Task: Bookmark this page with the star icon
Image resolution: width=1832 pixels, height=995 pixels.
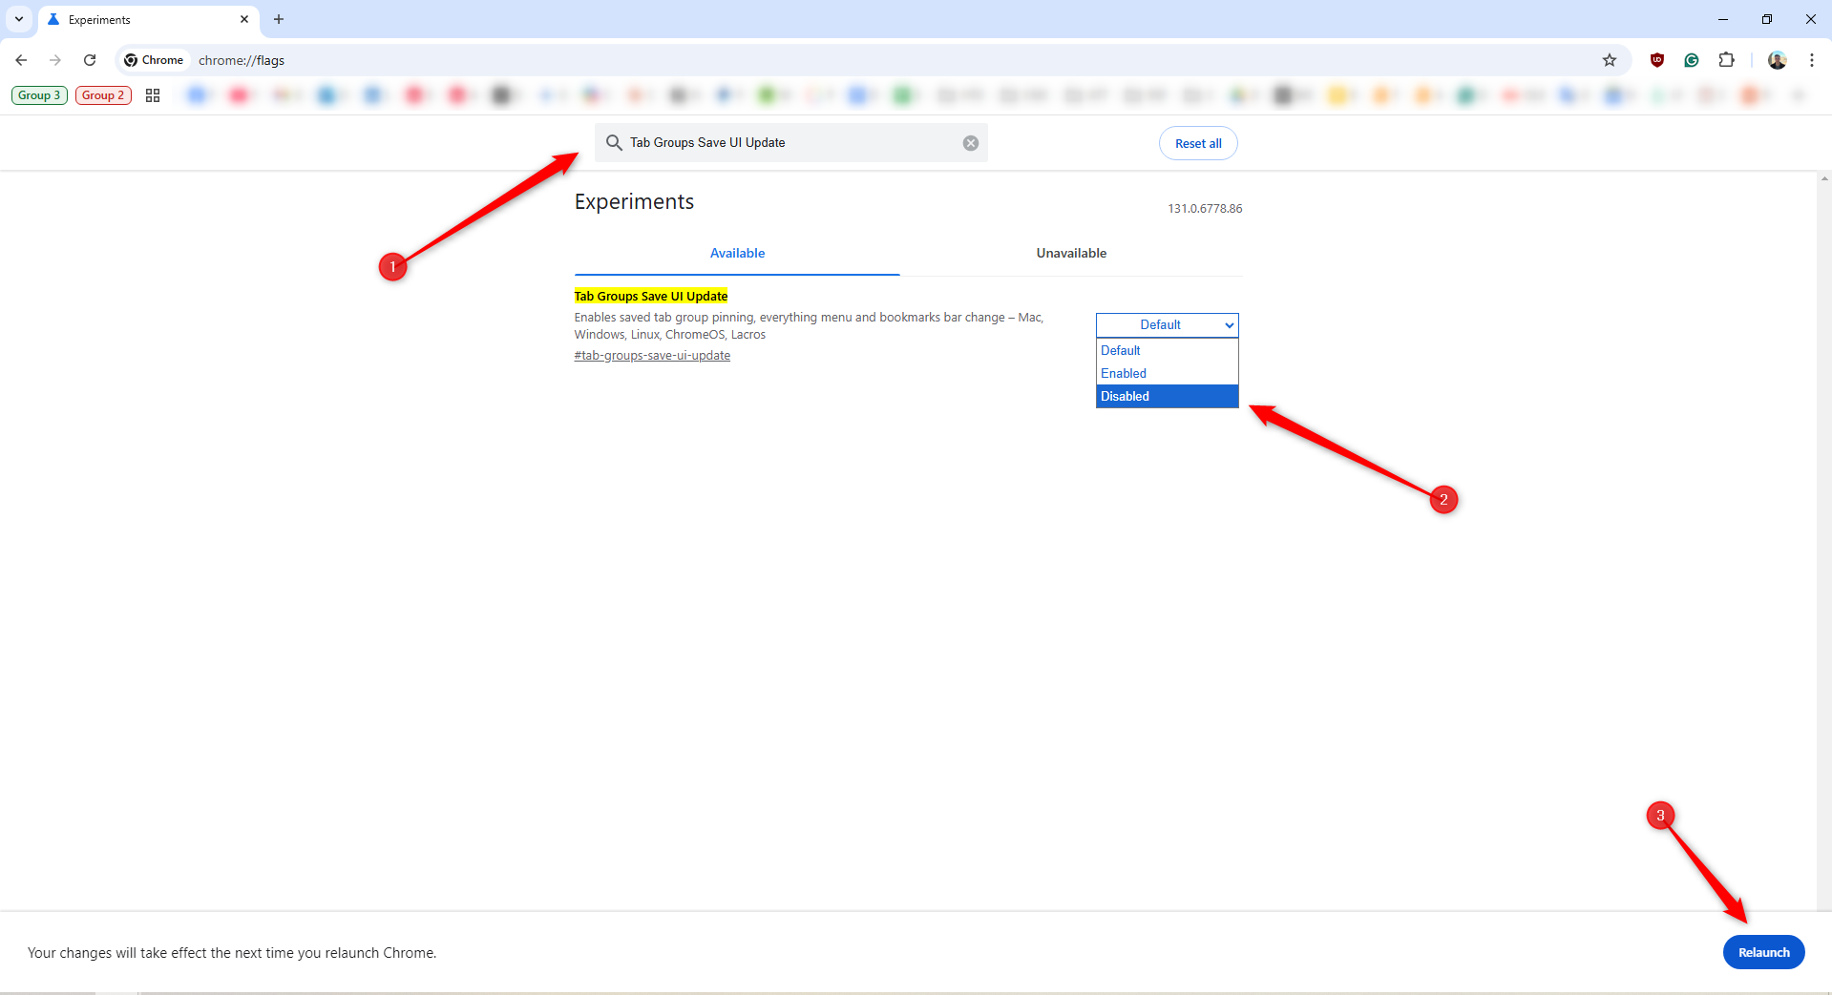Action: (x=1611, y=60)
